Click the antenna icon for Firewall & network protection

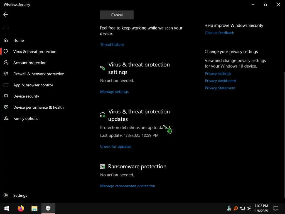pyautogui.click(x=6, y=74)
